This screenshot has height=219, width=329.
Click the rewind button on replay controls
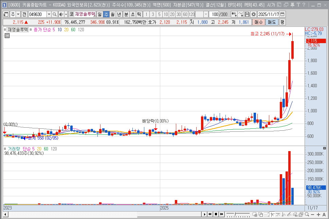tap(210, 214)
